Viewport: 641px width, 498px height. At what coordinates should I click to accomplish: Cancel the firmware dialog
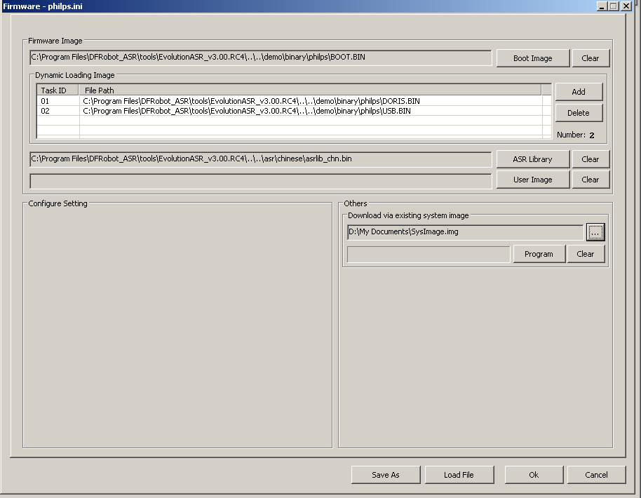[596, 475]
